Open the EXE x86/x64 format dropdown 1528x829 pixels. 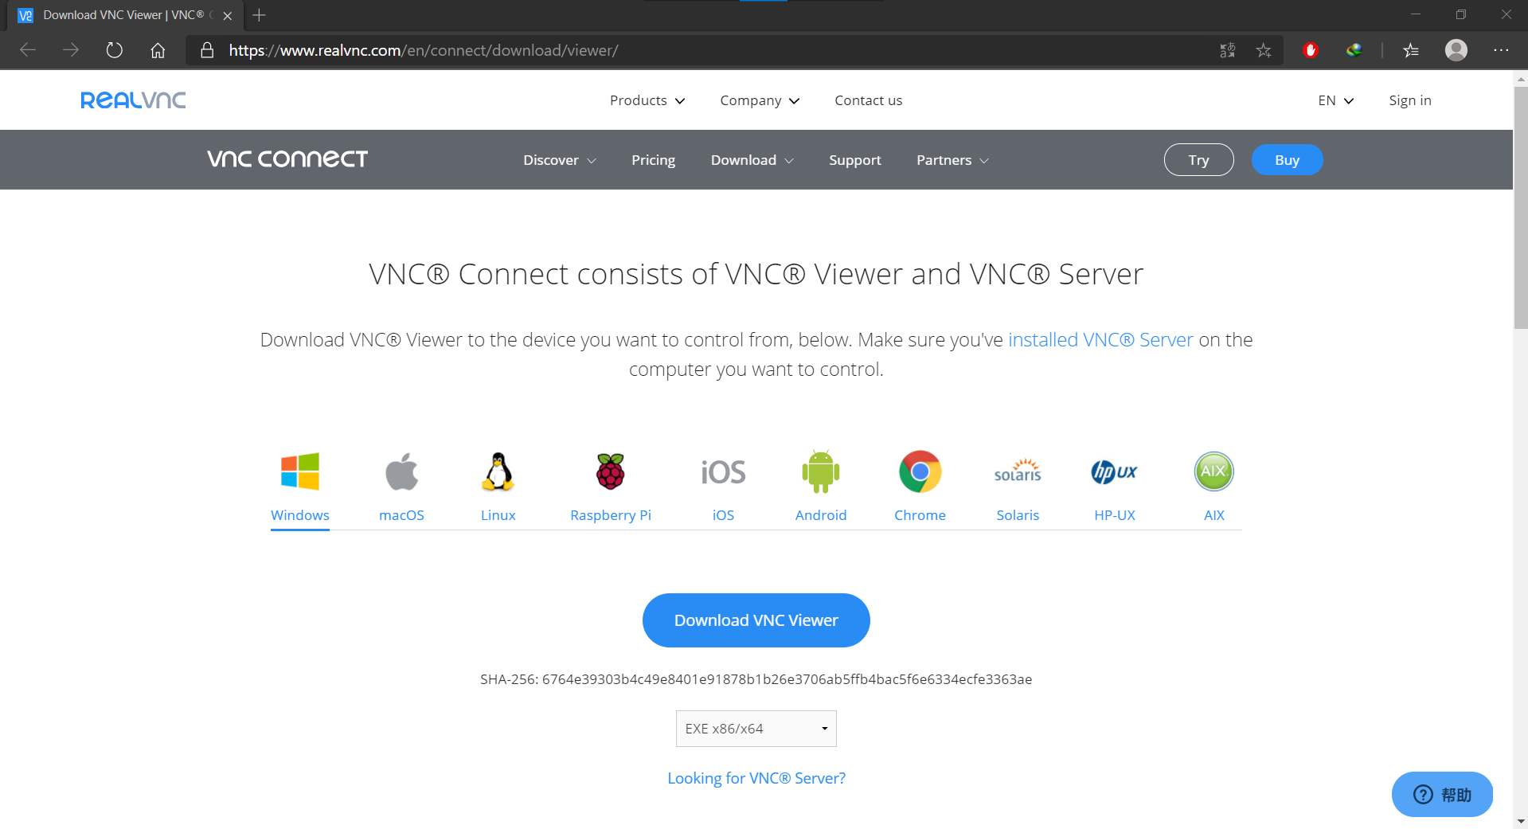[756, 729]
